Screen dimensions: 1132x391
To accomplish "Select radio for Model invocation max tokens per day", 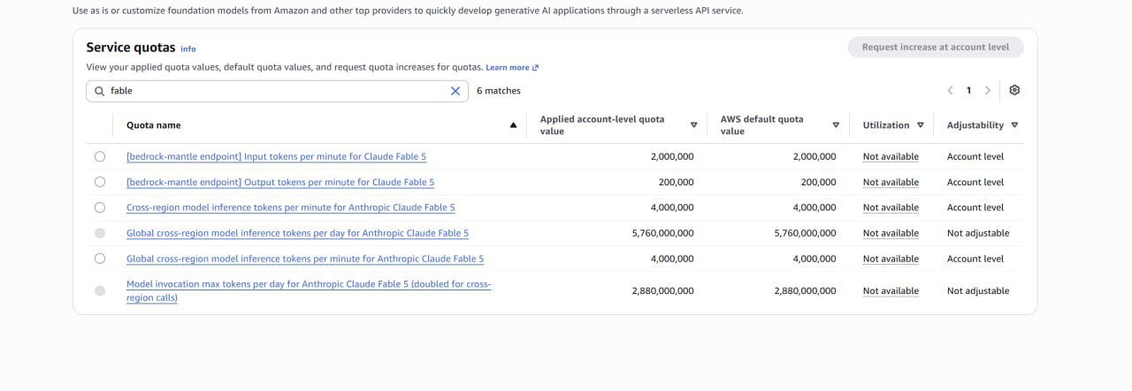I will [x=99, y=290].
